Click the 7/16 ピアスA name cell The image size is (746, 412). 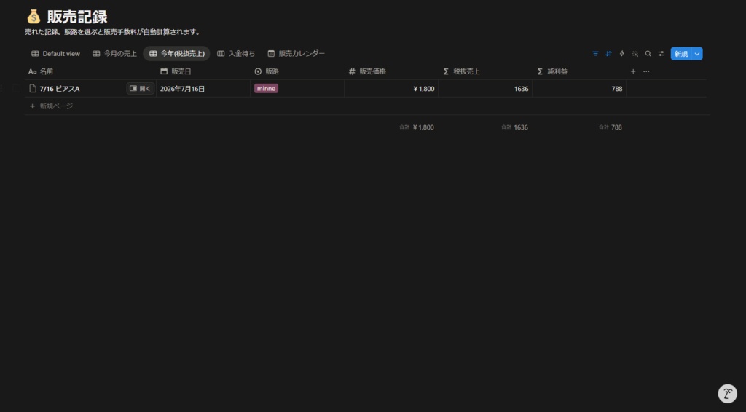tap(90, 88)
